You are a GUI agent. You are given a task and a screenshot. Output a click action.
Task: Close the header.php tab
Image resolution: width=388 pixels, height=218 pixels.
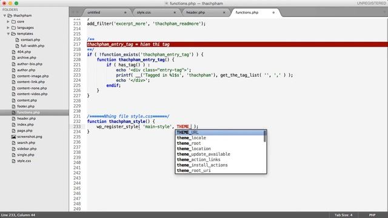[x=224, y=12]
